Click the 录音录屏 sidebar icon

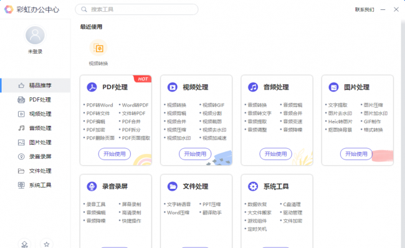coord(21,156)
